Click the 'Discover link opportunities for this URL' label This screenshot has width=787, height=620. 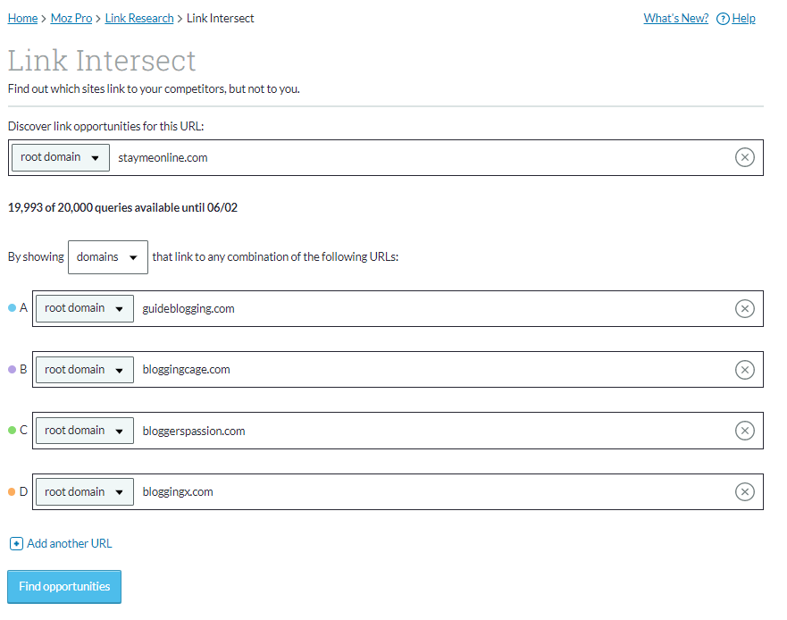point(106,127)
